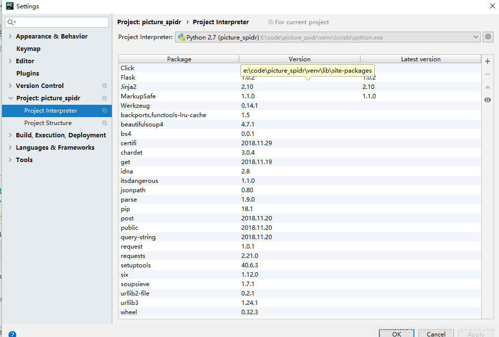This screenshot has width=499, height=337.
Task: Select the MarkupSafe package row
Action: (x=300, y=96)
